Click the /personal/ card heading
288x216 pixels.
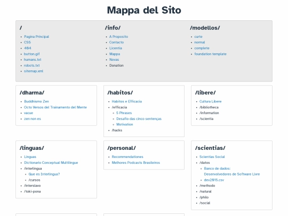pos(122,148)
